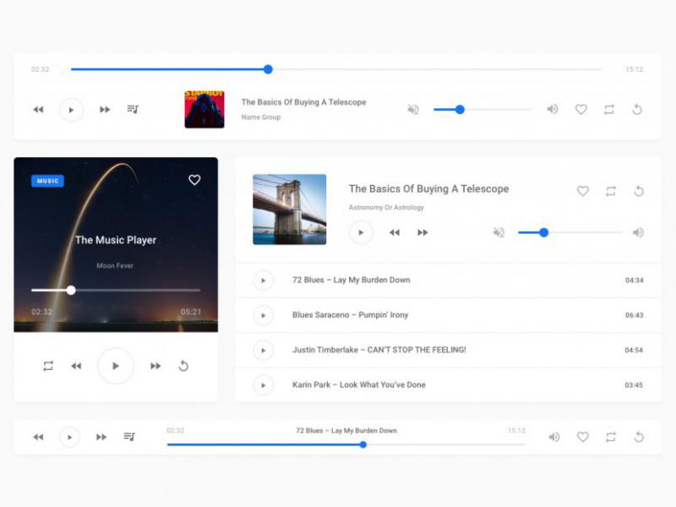
Task: Click the white seek handle on Moon Fever
Action: click(x=71, y=290)
